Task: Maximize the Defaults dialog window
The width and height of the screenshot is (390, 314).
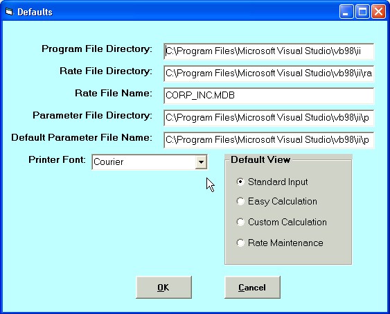Action: click(x=362, y=12)
